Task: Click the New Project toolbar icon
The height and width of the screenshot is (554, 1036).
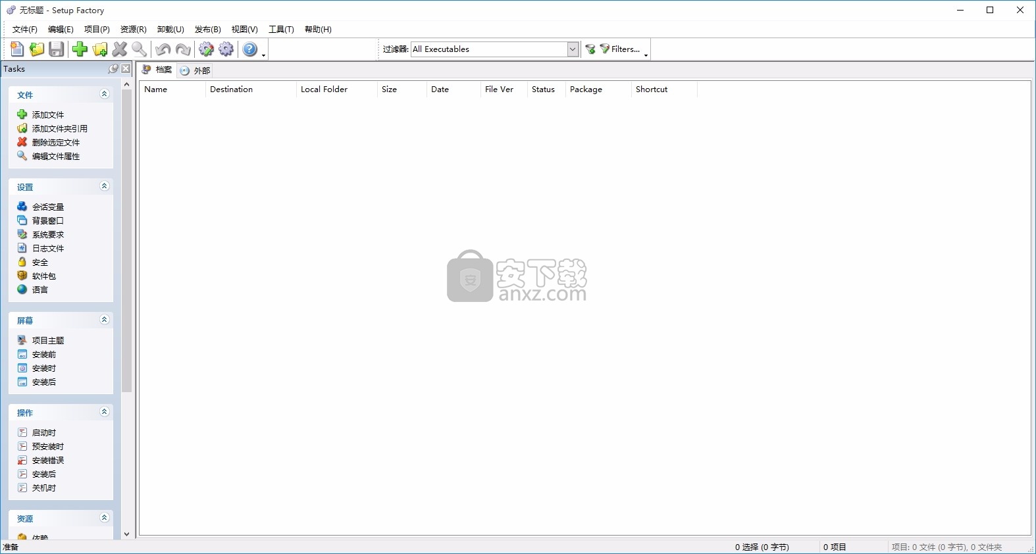Action: (17, 49)
